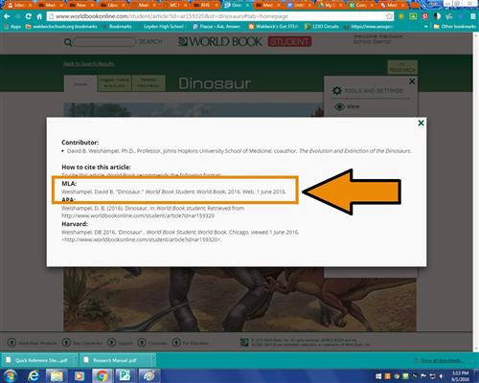Select the second green tab beside Article
The height and width of the screenshot is (383, 479).
point(114,83)
